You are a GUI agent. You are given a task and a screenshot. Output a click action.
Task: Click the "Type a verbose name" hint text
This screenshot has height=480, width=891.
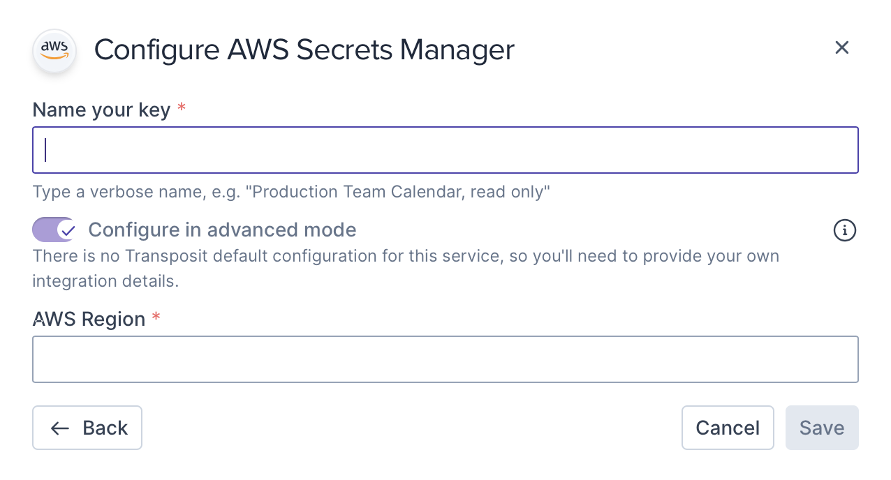coord(291,192)
